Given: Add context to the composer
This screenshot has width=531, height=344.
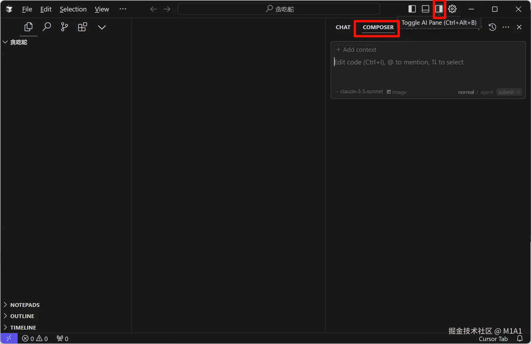Looking at the screenshot, I should tap(357, 49).
